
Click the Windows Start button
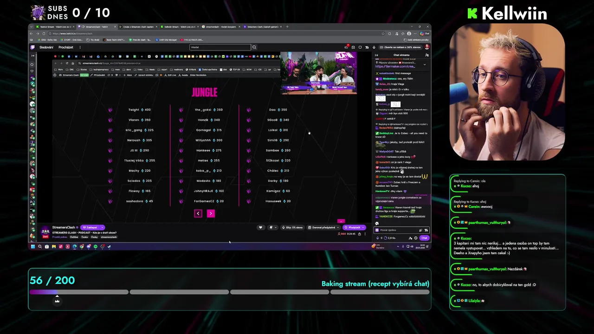(33, 246)
